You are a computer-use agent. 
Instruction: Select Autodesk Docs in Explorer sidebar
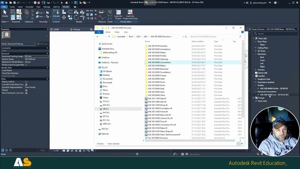click(107, 49)
